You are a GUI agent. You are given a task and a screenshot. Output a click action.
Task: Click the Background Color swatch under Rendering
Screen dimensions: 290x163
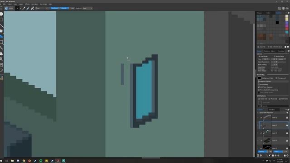point(260,78)
